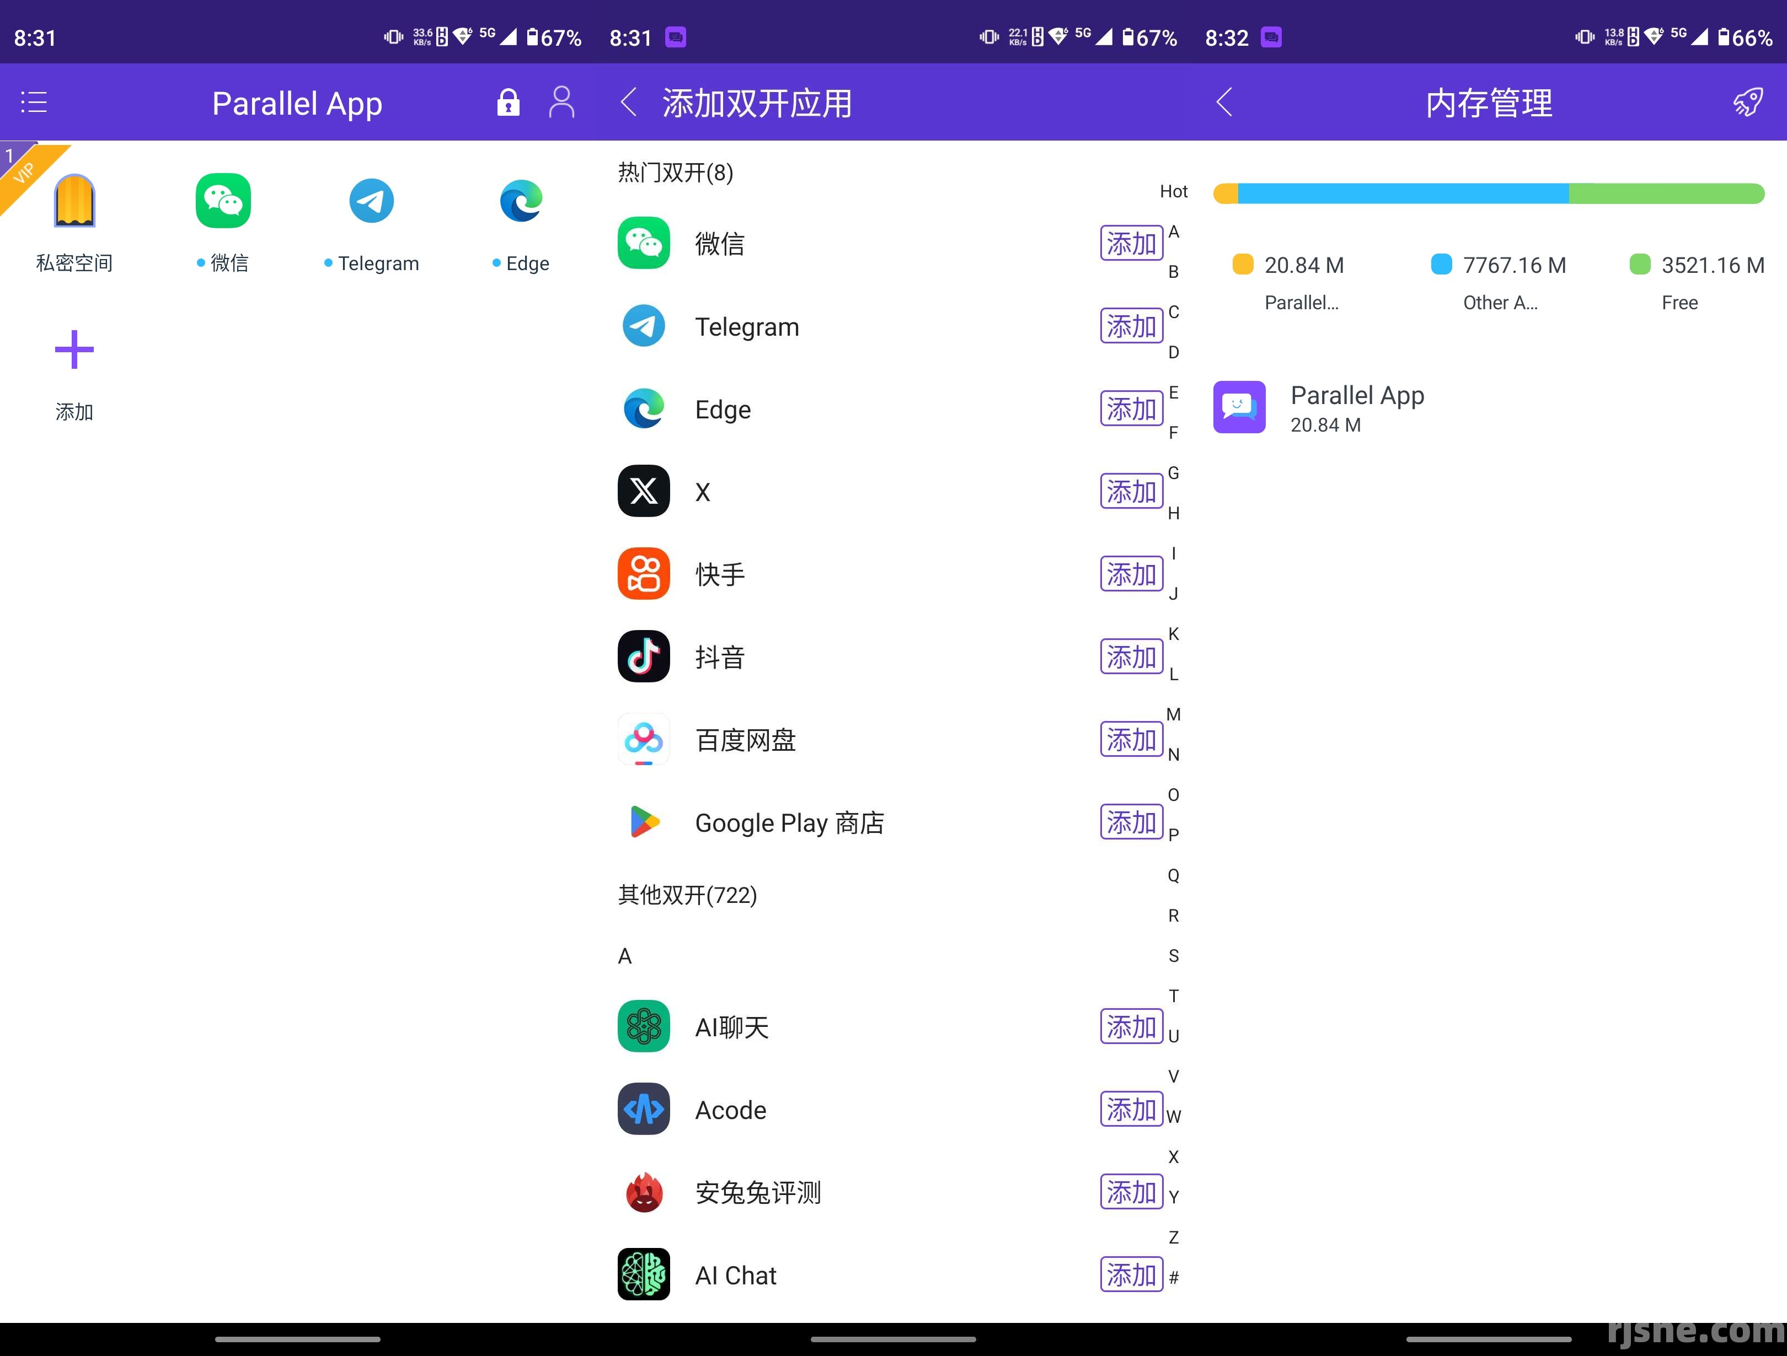Launch the cloned Telegram app on home grid

372,200
